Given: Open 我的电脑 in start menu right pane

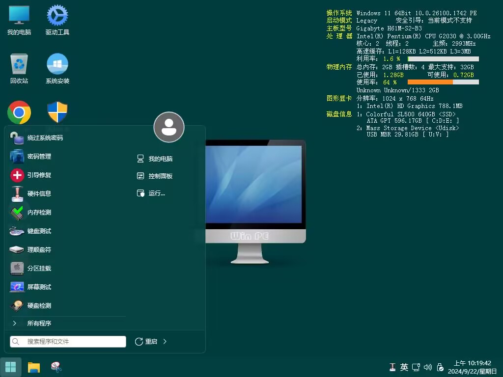Looking at the screenshot, I should pos(155,159).
